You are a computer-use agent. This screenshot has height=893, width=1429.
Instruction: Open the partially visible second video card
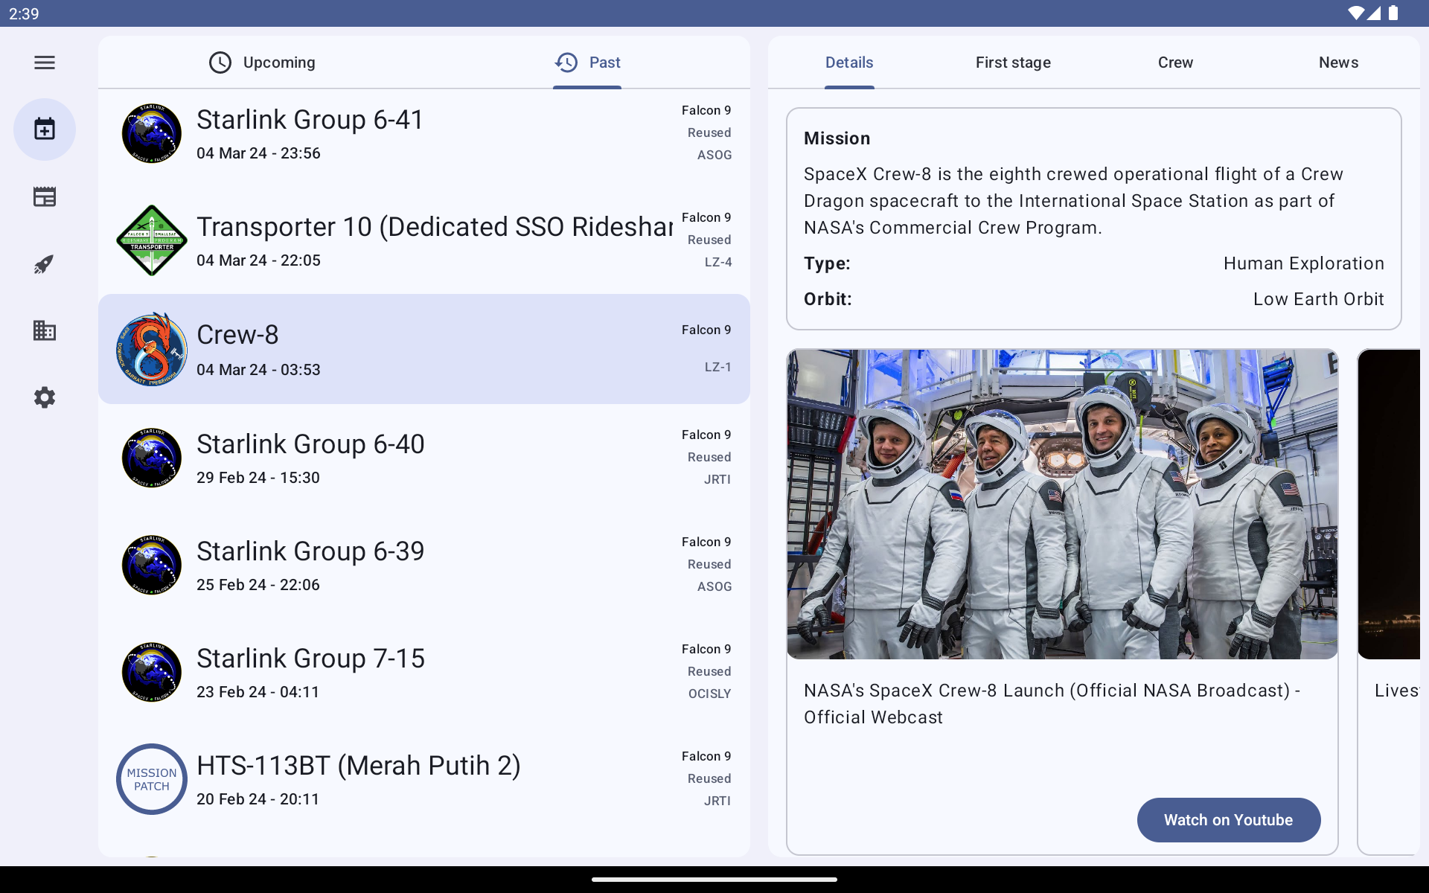(1389, 601)
